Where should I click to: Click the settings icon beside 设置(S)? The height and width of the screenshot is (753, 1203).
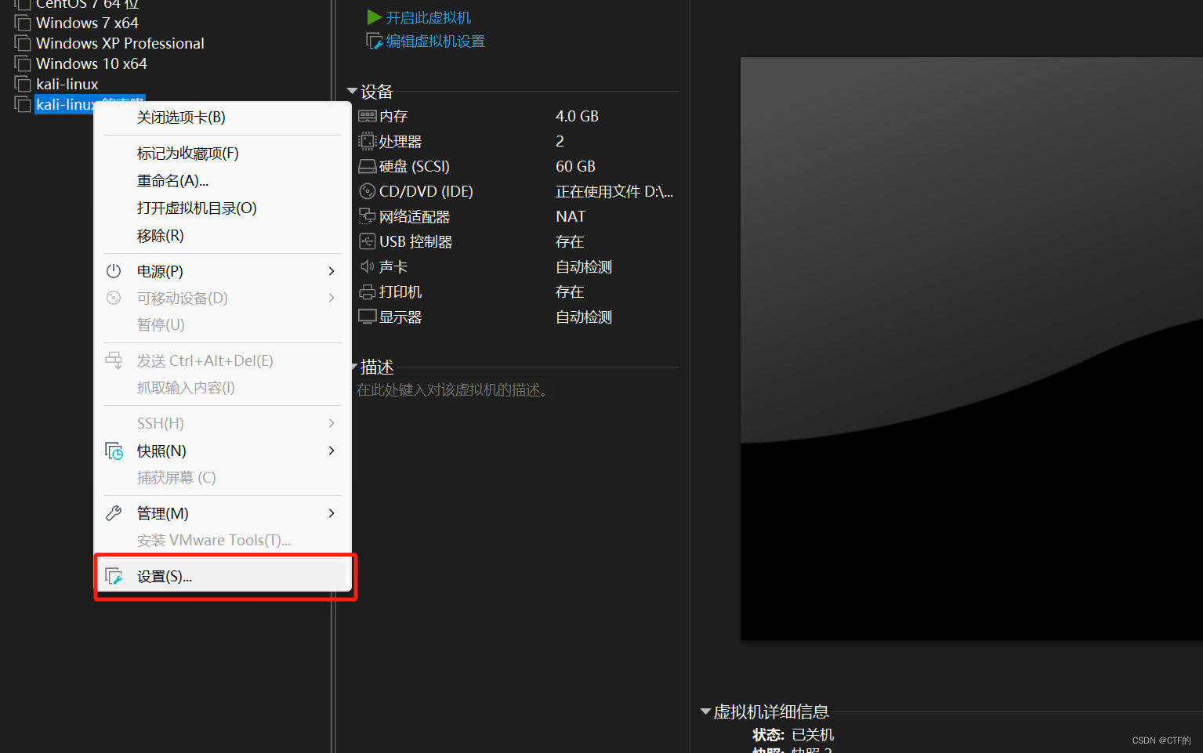[114, 577]
